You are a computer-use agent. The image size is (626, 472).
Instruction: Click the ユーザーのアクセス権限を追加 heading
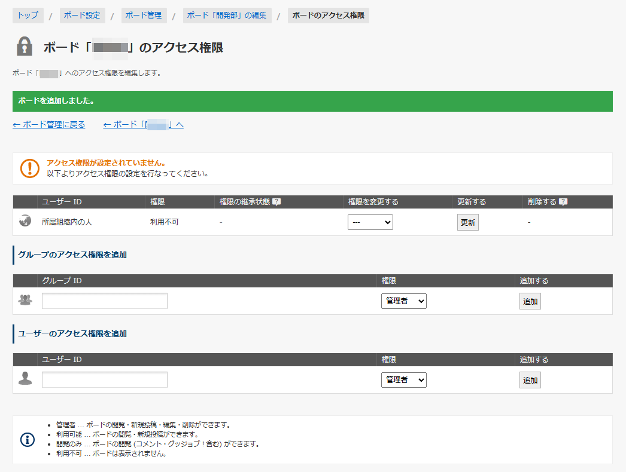[x=72, y=333]
